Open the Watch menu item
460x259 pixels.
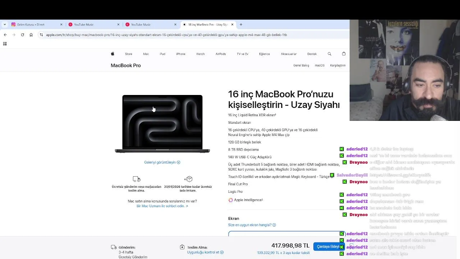point(201,54)
